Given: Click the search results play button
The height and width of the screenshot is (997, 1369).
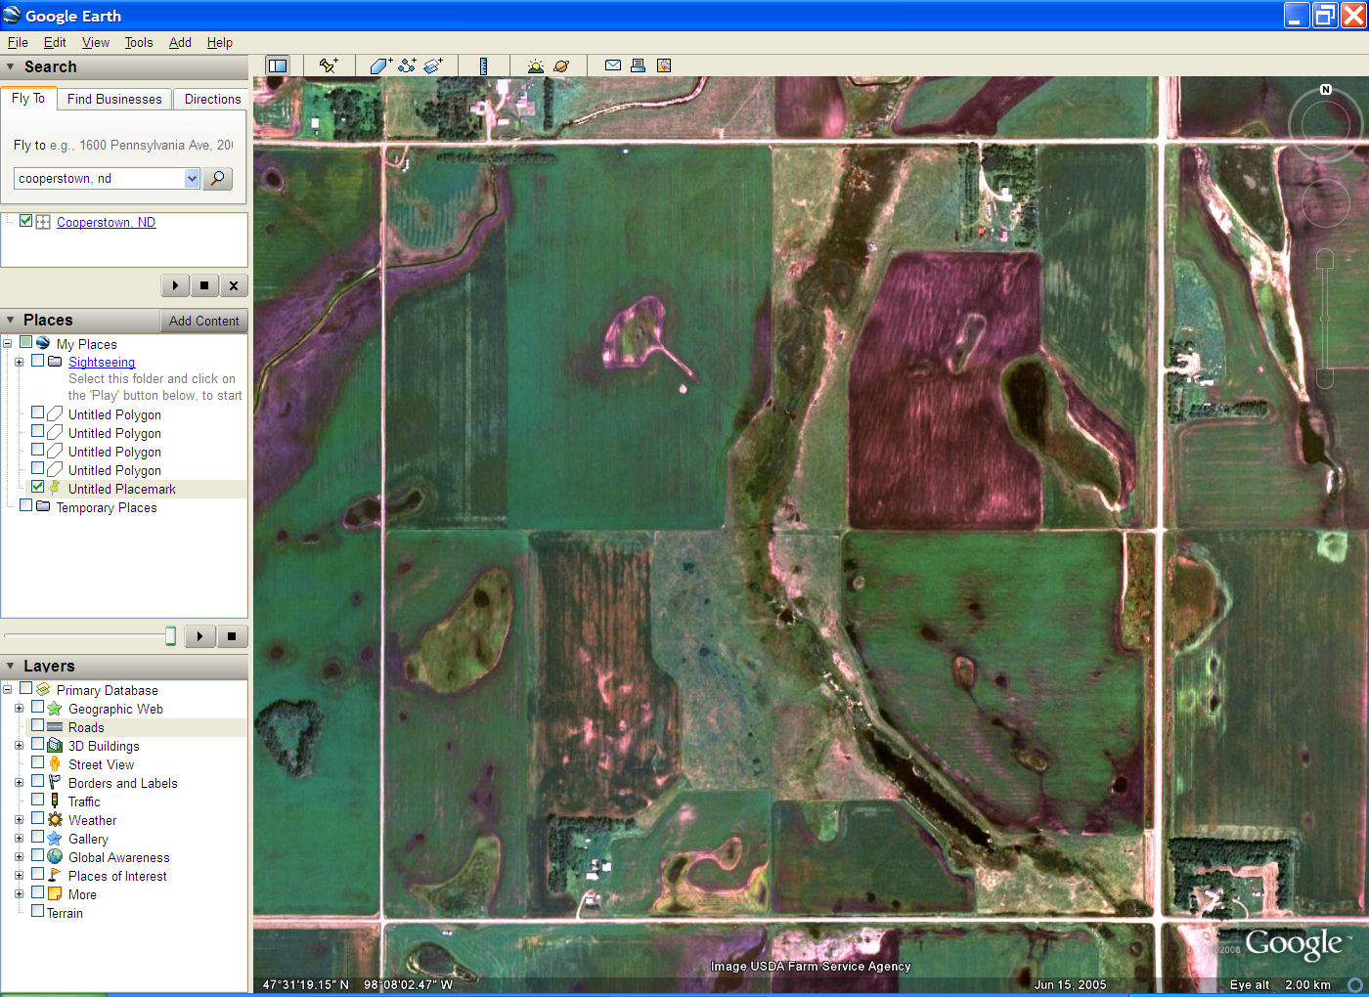Looking at the screenshot, I should point(175,285).
